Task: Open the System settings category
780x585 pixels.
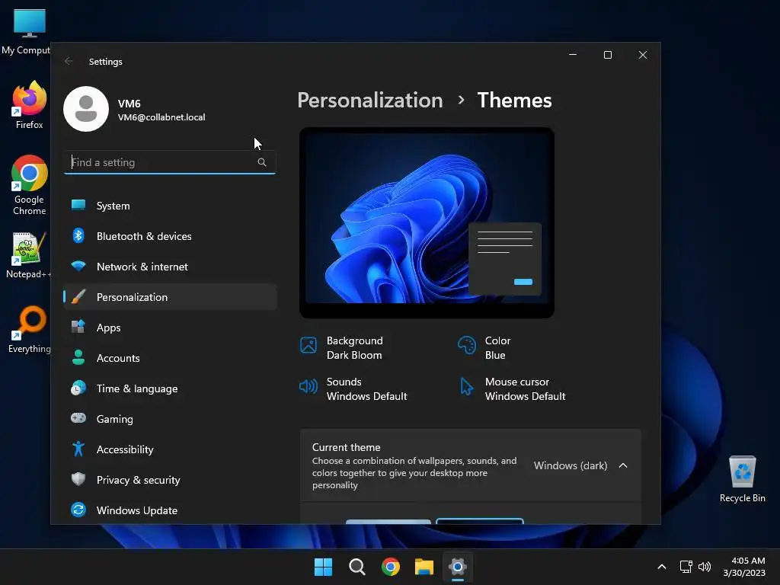Action: (x=170, y=206)
